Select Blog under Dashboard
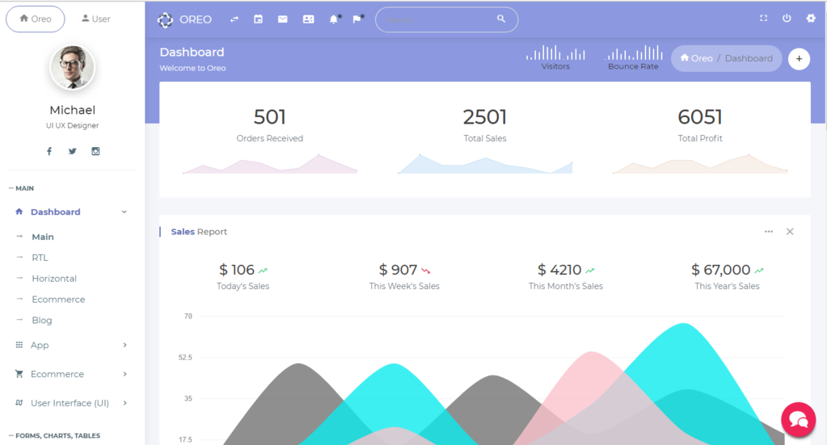This screenshot has height=445, width=827. click(x=42, y=320)
